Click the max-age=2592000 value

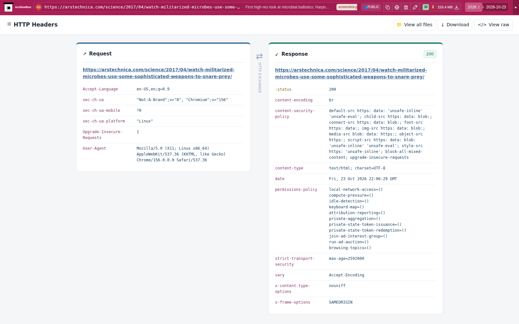pos(346,259)
